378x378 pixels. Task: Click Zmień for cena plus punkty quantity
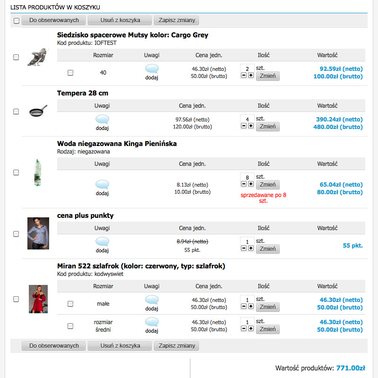point(267,249)
